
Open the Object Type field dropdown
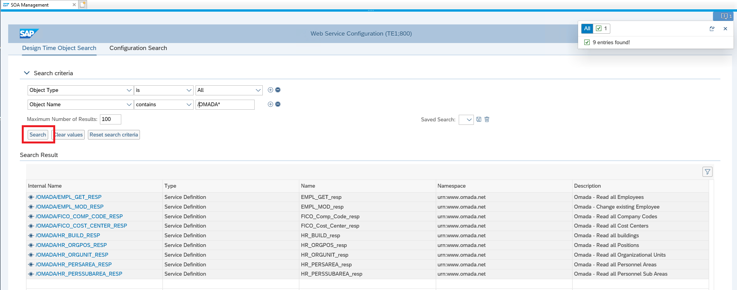coord(129,90)
